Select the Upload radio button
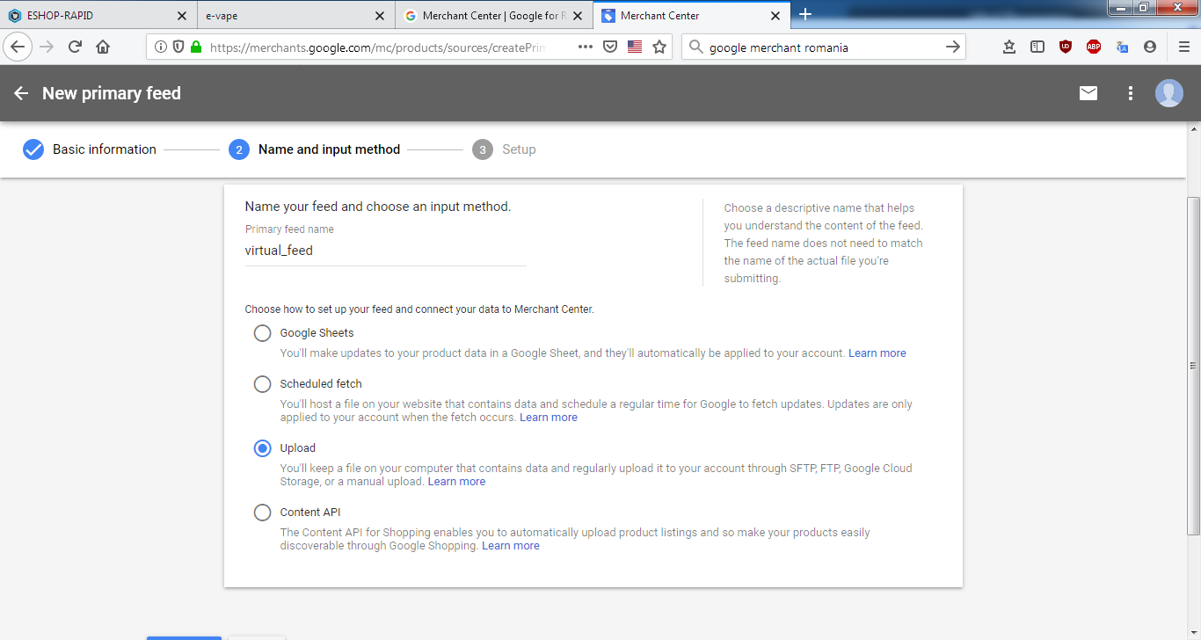 pos(262,448)
